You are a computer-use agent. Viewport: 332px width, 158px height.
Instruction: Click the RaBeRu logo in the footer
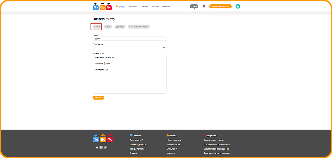tap(103, 138)
